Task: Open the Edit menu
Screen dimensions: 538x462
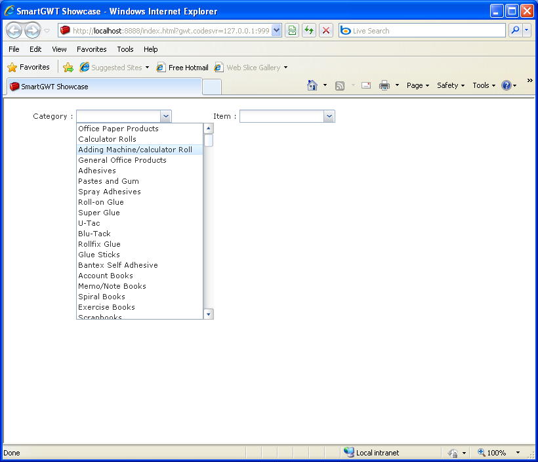Action: pos(35,49)
